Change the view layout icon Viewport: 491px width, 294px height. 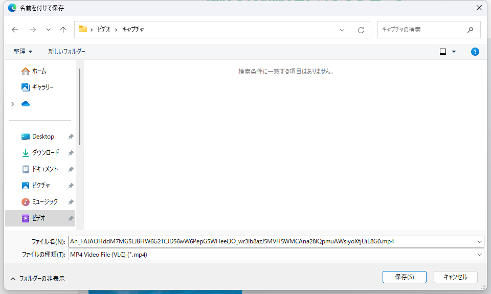[x=443, y=52]
